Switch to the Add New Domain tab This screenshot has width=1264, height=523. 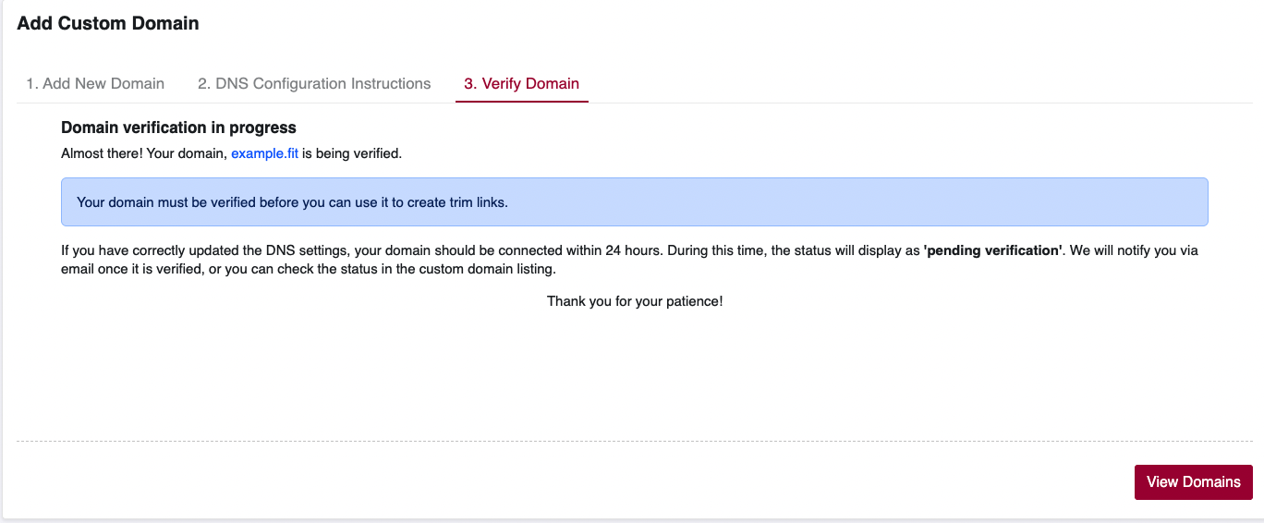pyautogui.click(x=95, y=83)
